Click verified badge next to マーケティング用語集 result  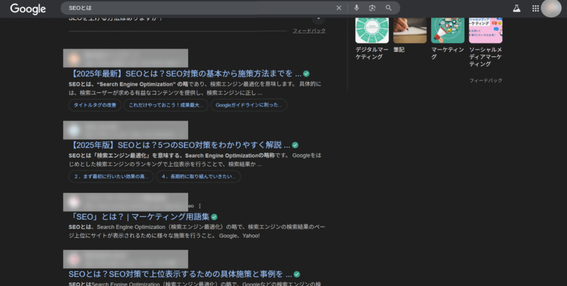[x=214, y=217]
